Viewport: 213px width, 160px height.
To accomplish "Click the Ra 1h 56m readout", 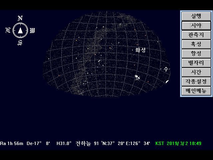I will click(x=12, y=143).
